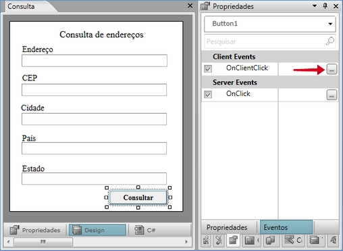
Task: Select the Consulta document tab
Action: (21, 6)
